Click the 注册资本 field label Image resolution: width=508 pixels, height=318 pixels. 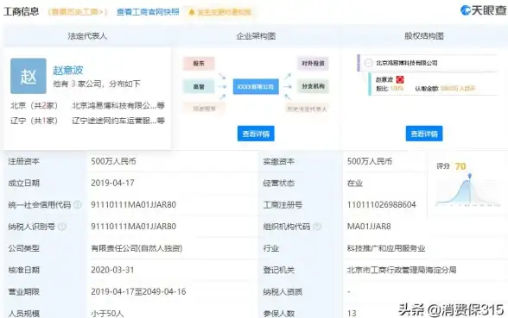tap(23, 161)
